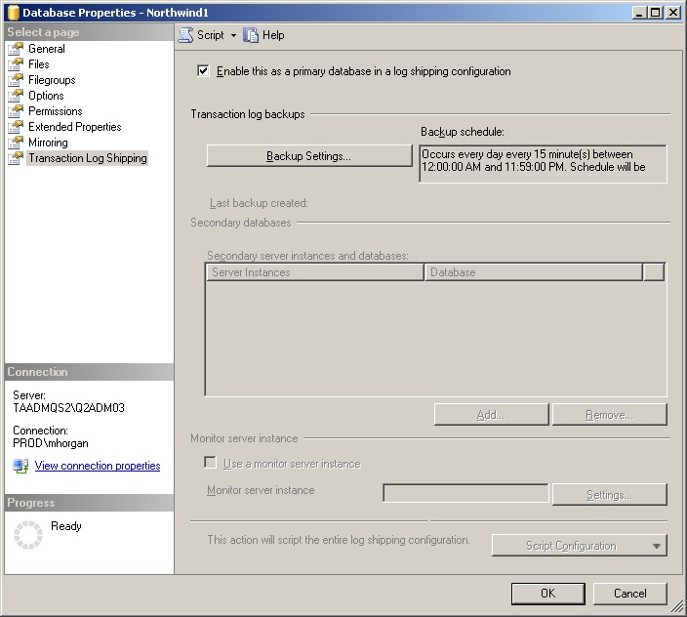The width and height of the screenshot is (687, 617).
Task: Close the Database Properties window
Action: pyautogui.click(x=672, y=13)
